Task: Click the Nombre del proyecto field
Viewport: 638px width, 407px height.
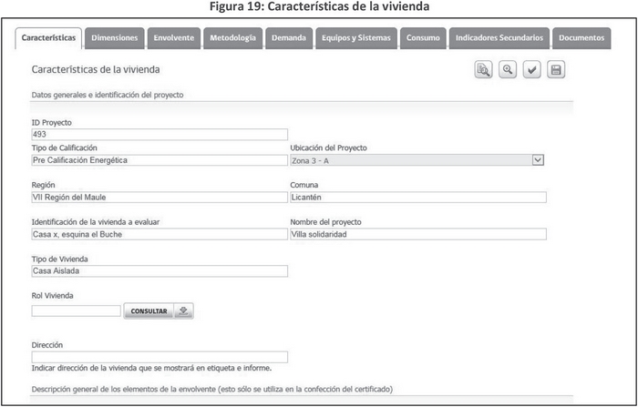Action: click(417, 234)
